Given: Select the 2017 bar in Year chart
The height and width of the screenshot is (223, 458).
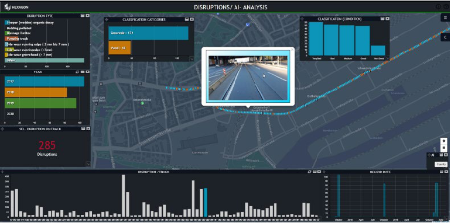Looking at the screenshot, I should (x=45, y=82).
